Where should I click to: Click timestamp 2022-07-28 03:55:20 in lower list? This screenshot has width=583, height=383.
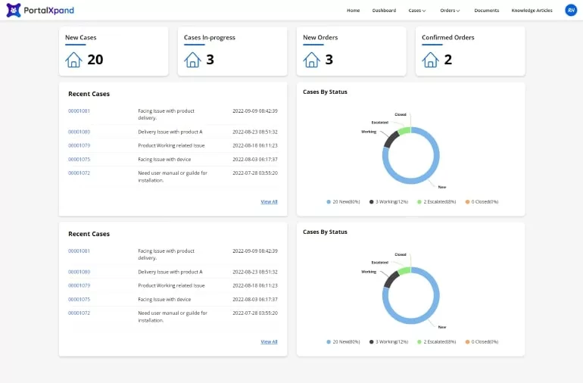255,313
